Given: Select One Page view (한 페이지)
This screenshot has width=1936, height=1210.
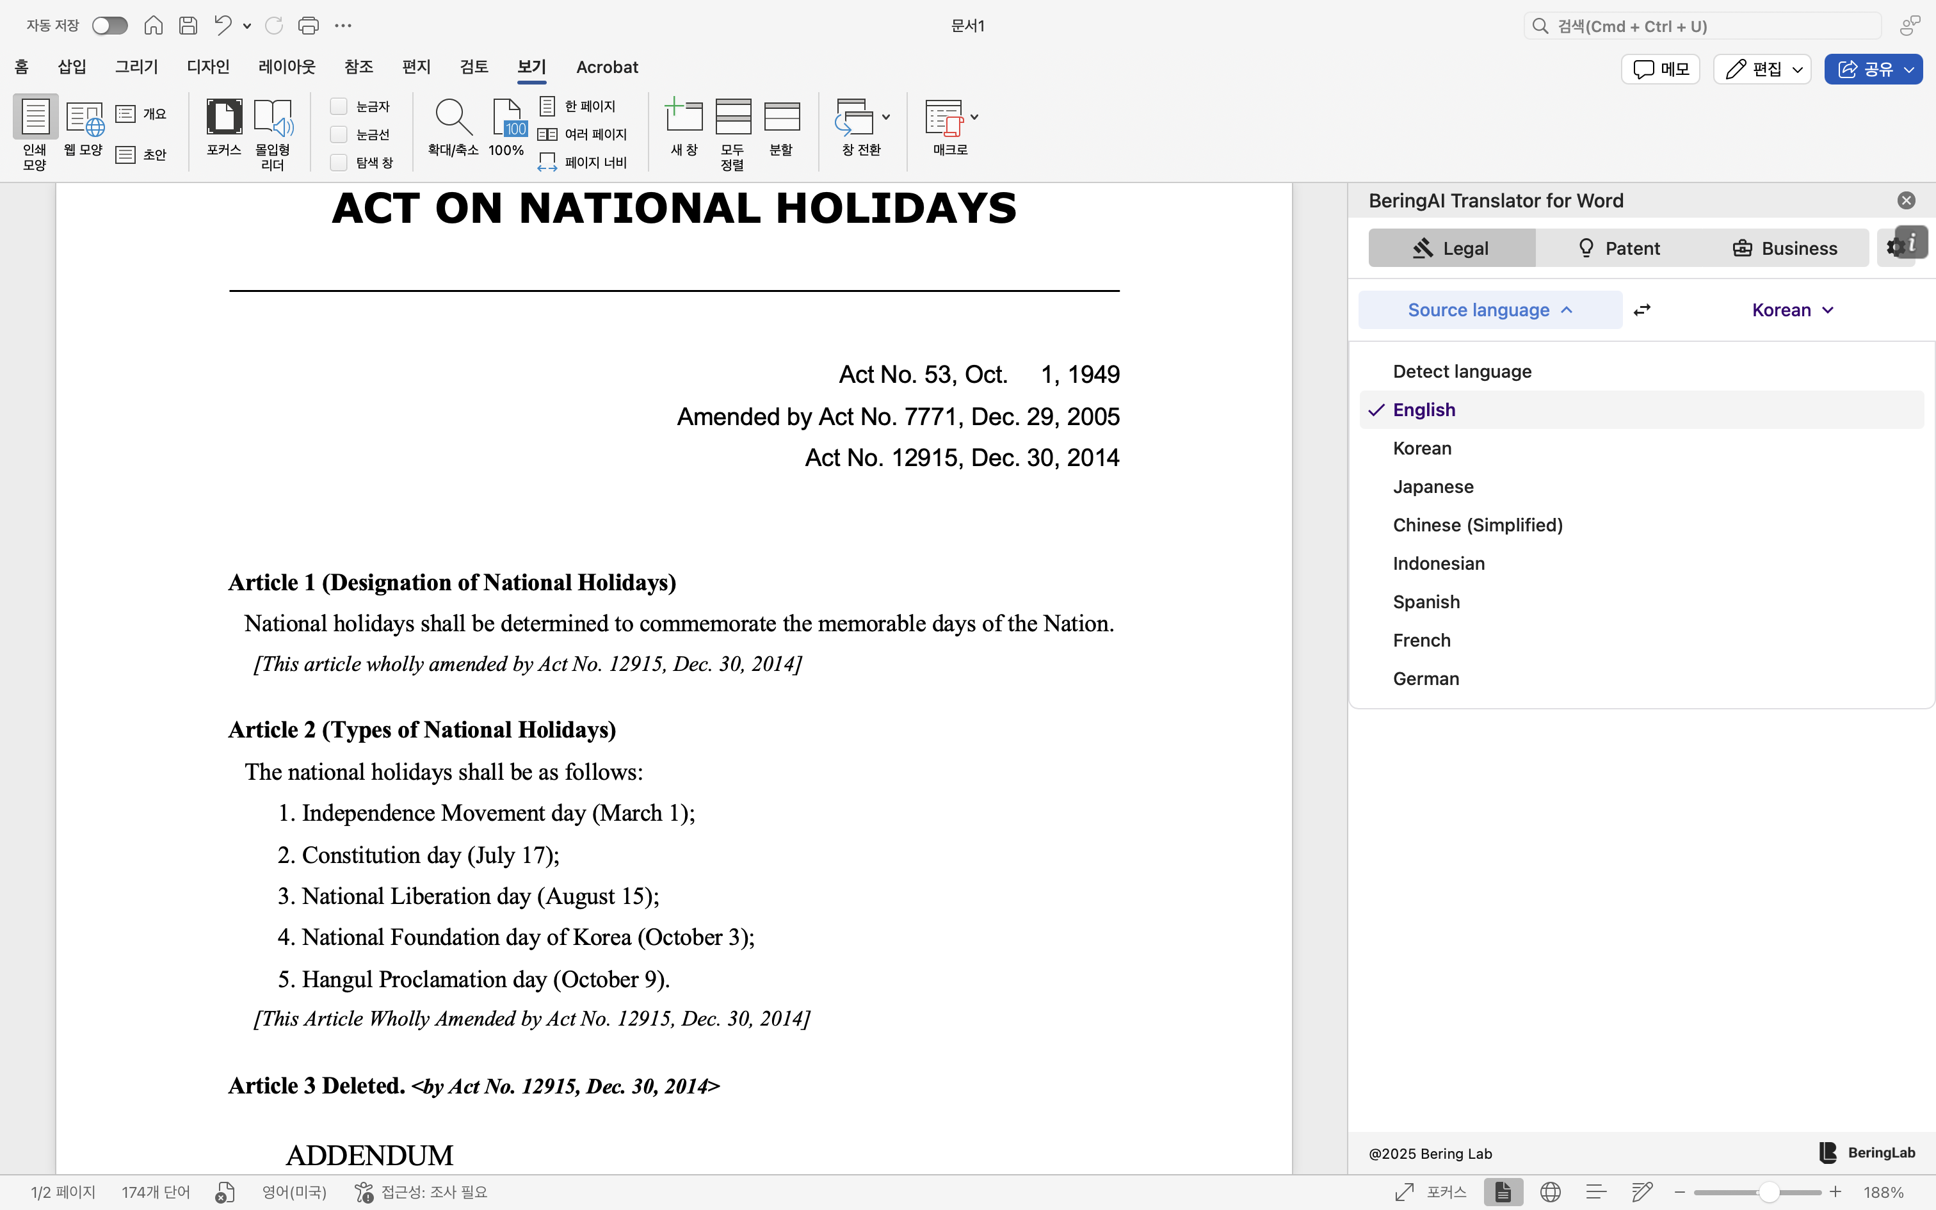Looking at the screenshot, I should tap(577, 106).
